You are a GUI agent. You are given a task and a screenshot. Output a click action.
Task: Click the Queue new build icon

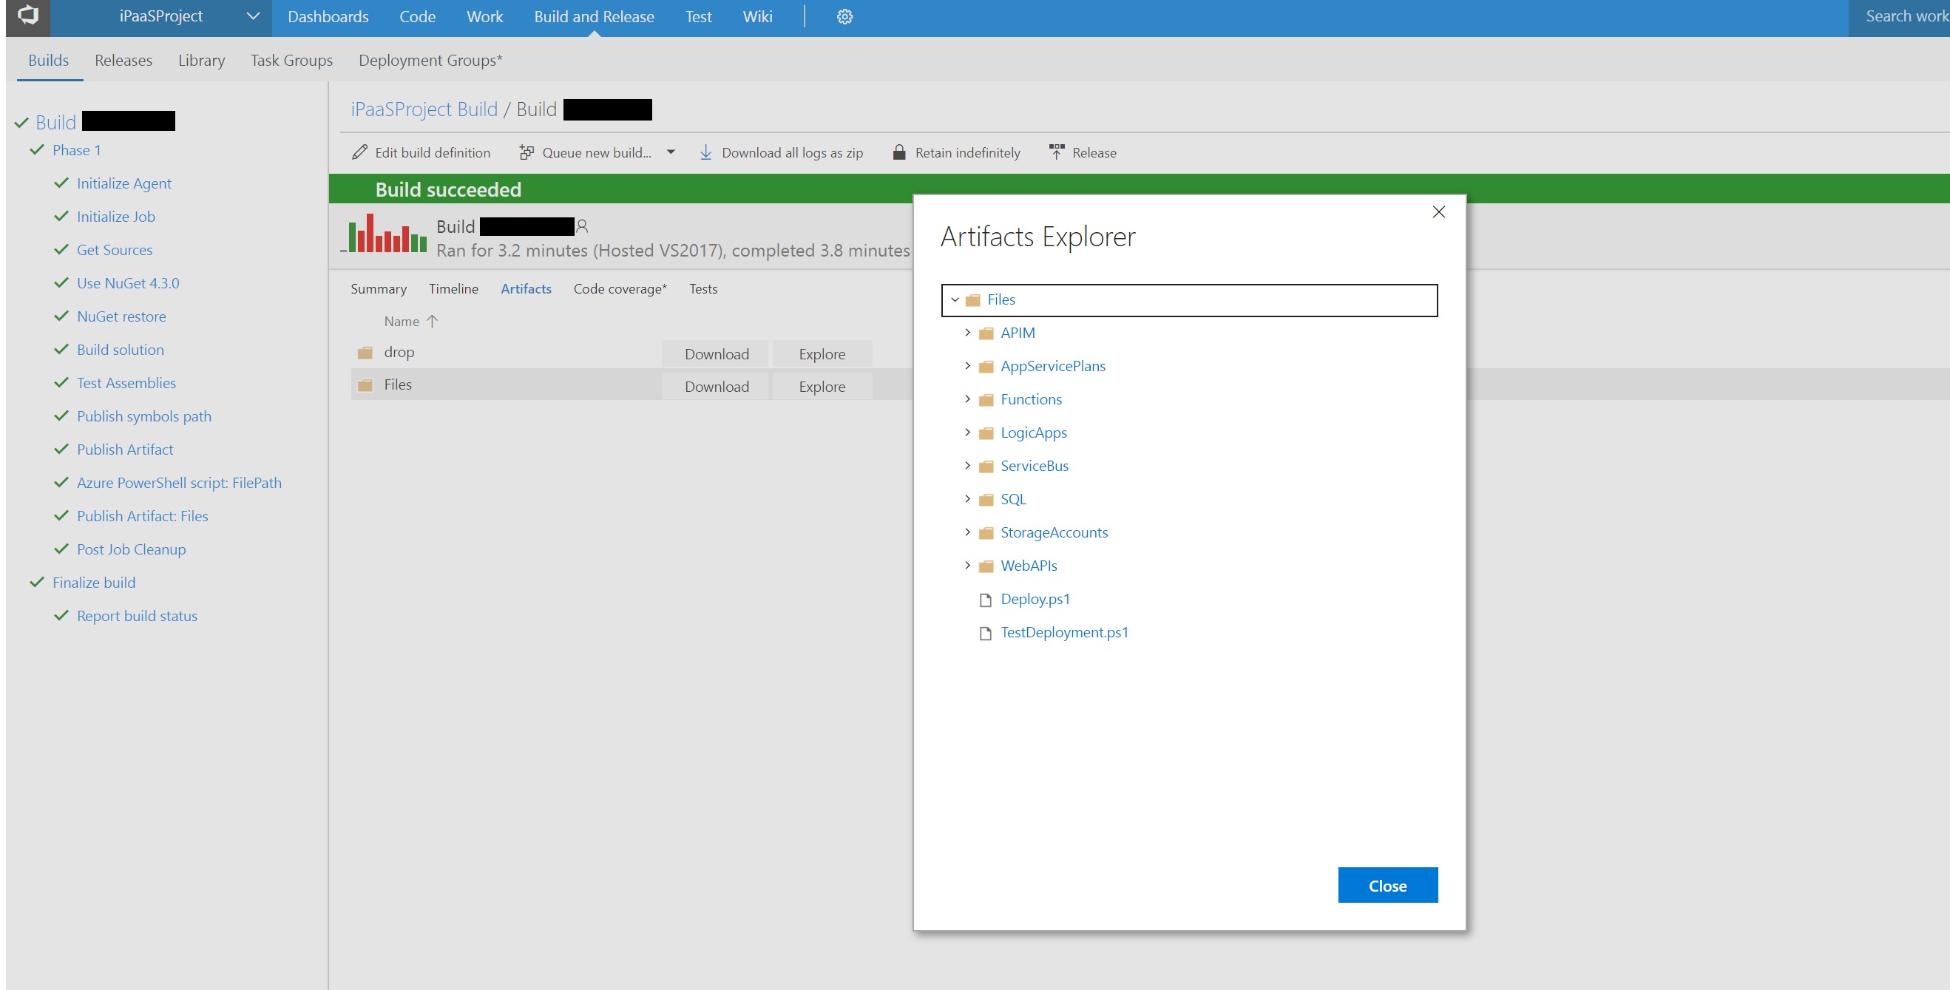click(x=526, y=152)
